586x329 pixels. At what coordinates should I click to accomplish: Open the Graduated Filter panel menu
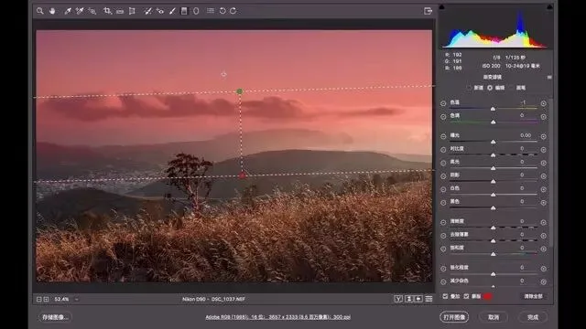coord(549,77)
